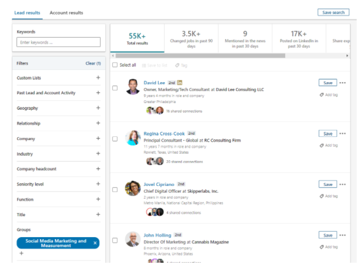Open more options for Jovel Cipriano
Viewport: 362px width, 275px height.
tap(343, 184)
